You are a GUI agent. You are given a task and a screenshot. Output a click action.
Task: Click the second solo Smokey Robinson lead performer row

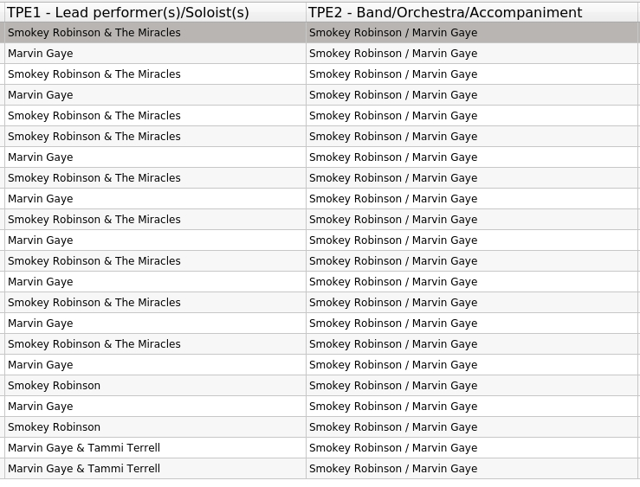click(55, 427)
